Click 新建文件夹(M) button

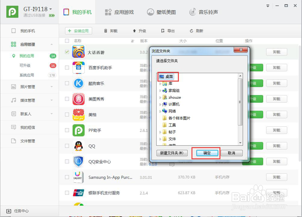pyautogui.click(x=172, y=153)
